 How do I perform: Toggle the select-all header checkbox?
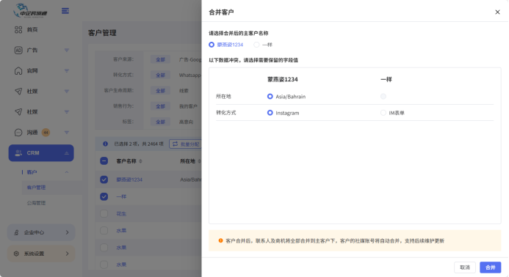point(104,161)
